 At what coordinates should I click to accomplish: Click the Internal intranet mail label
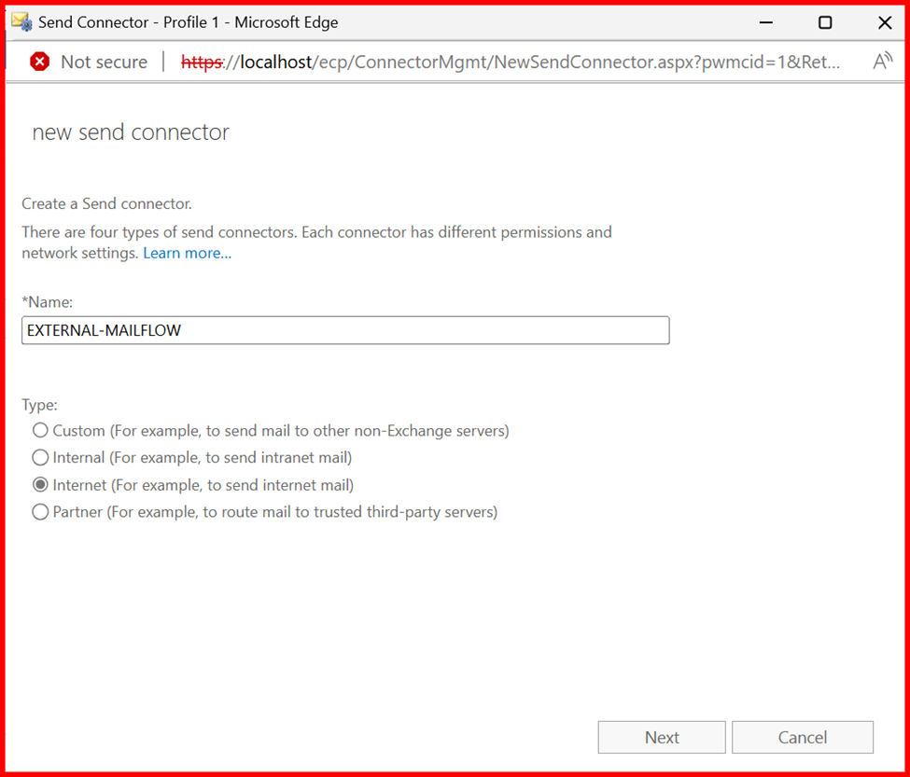coord(203,457)
